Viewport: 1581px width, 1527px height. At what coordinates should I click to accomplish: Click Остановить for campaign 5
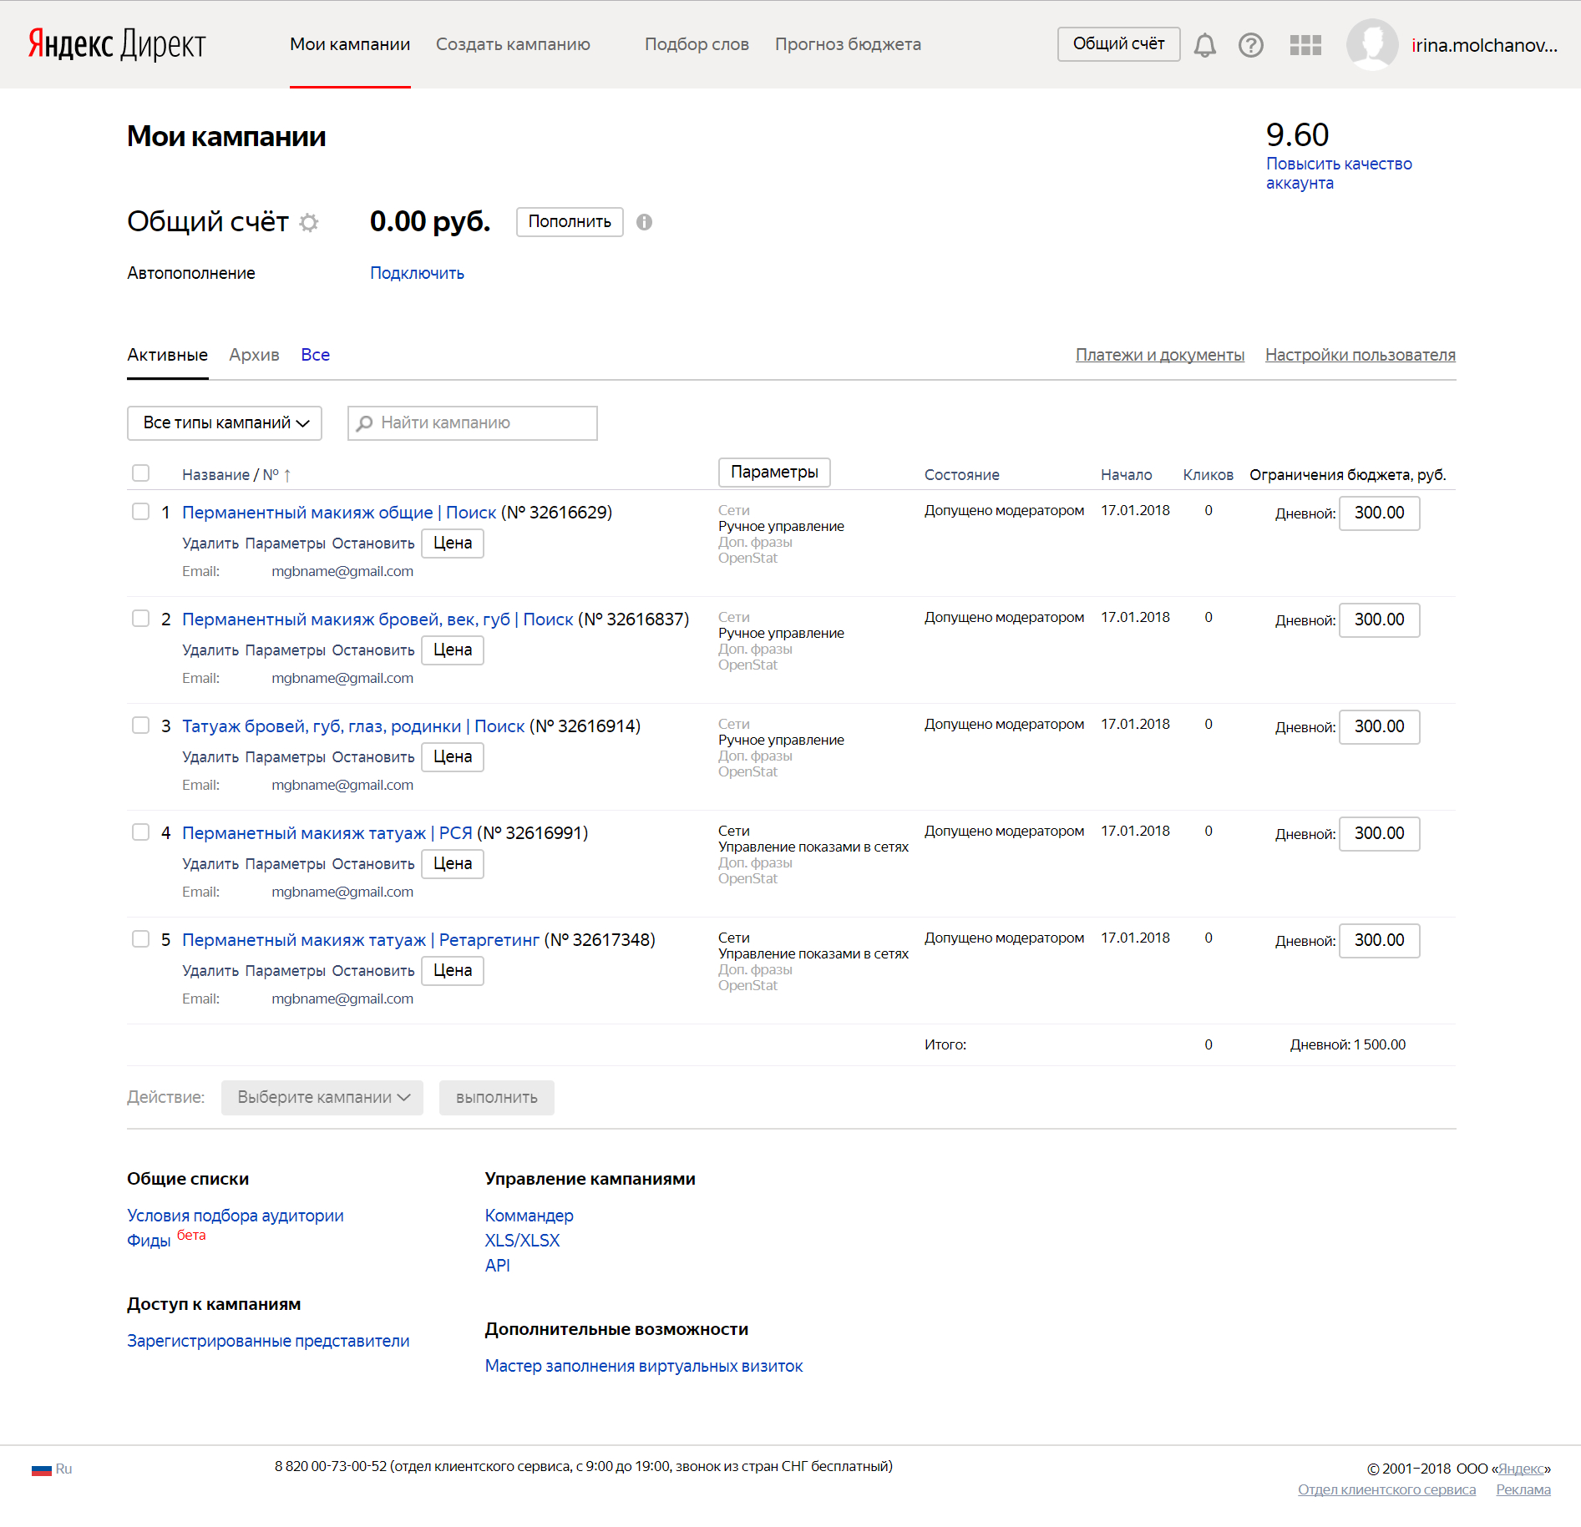373,971
